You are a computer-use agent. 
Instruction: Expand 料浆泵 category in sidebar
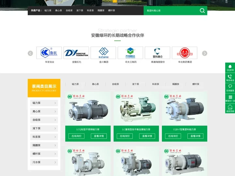[44, 137]
